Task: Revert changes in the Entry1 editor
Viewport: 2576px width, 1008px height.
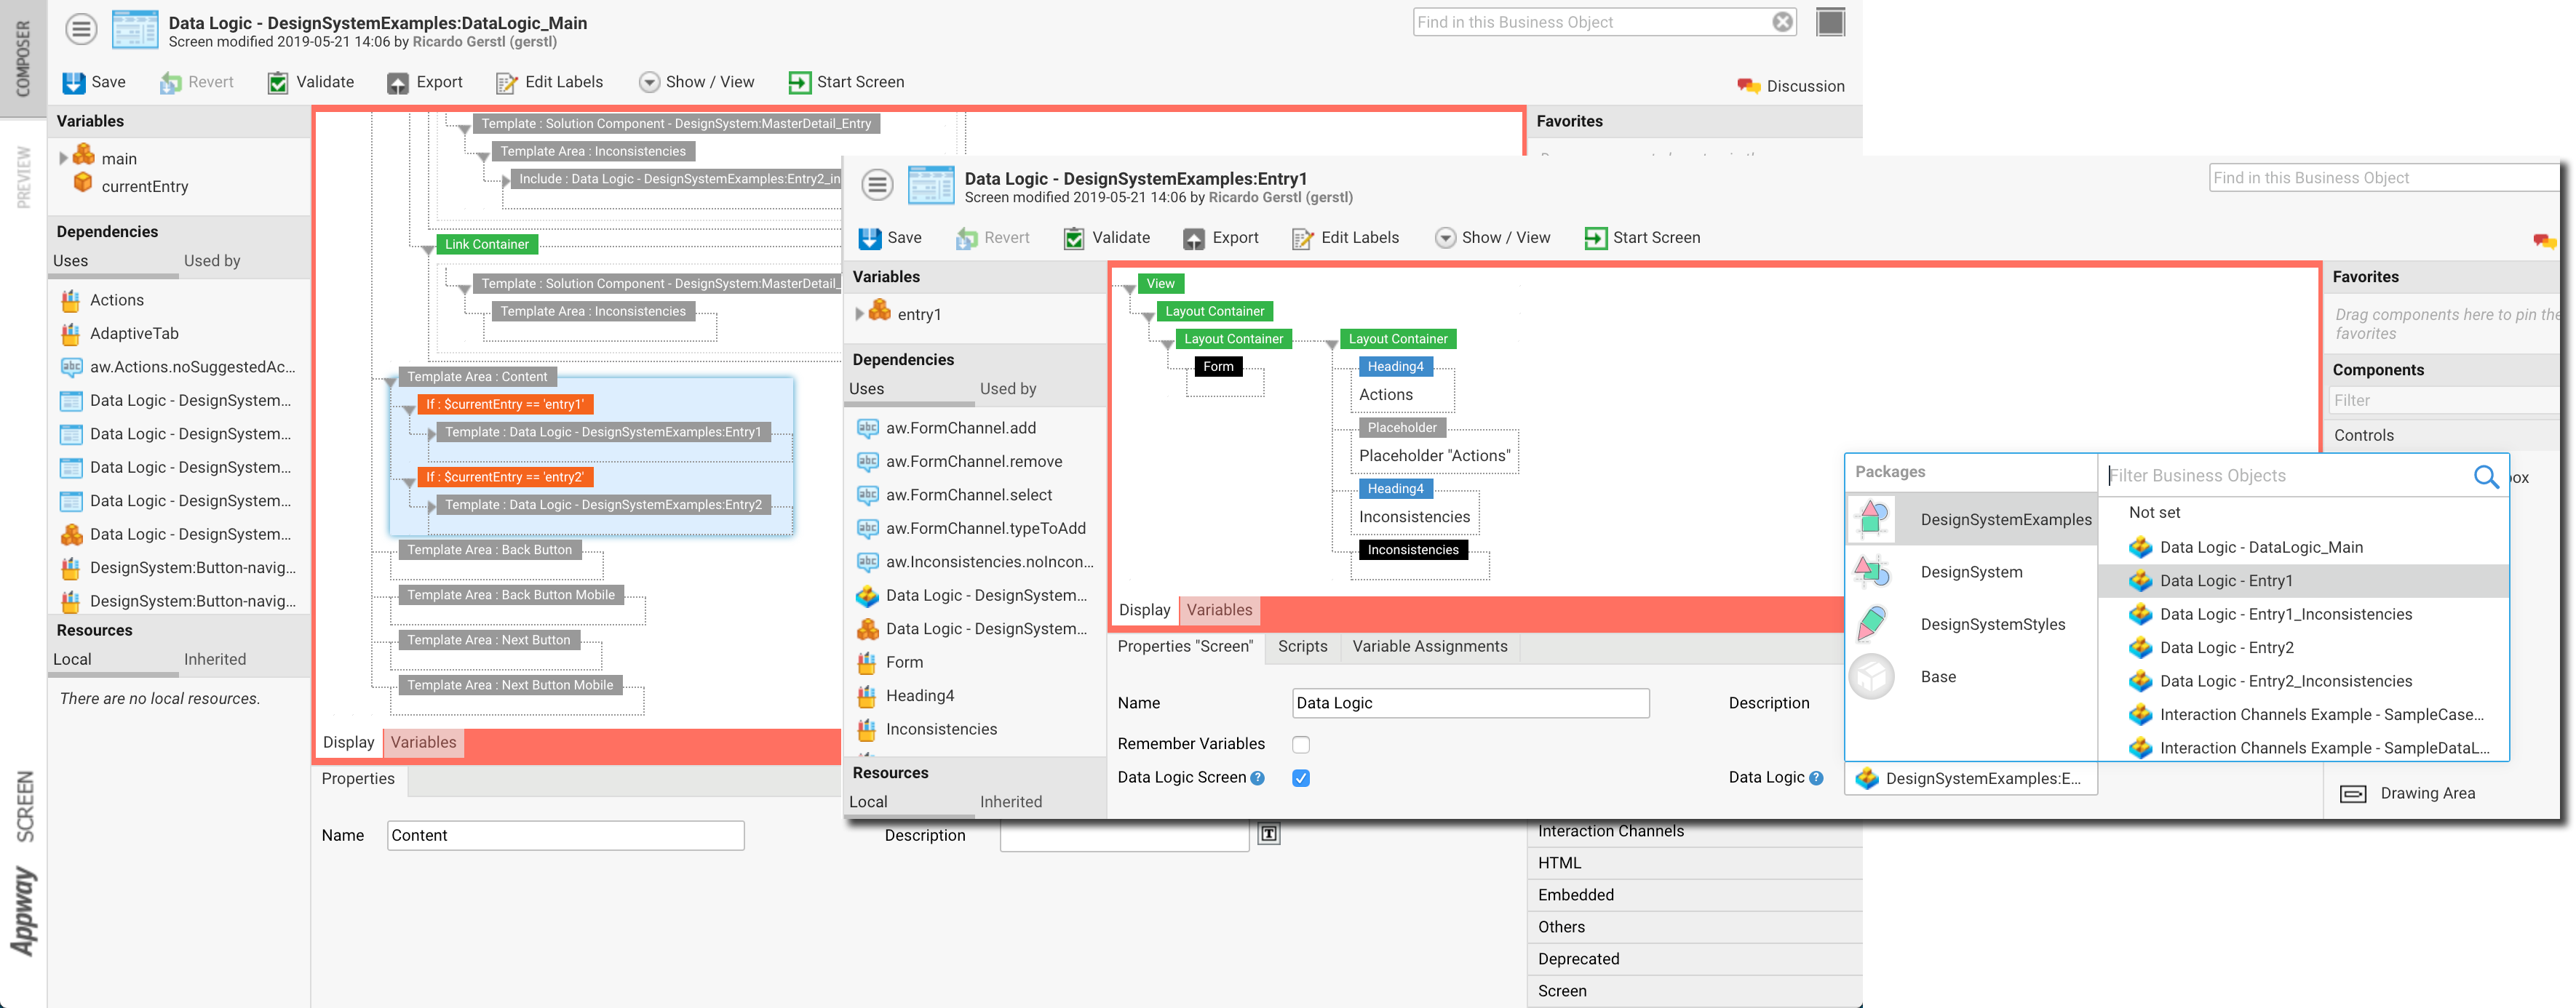Action: coord(992,238)
